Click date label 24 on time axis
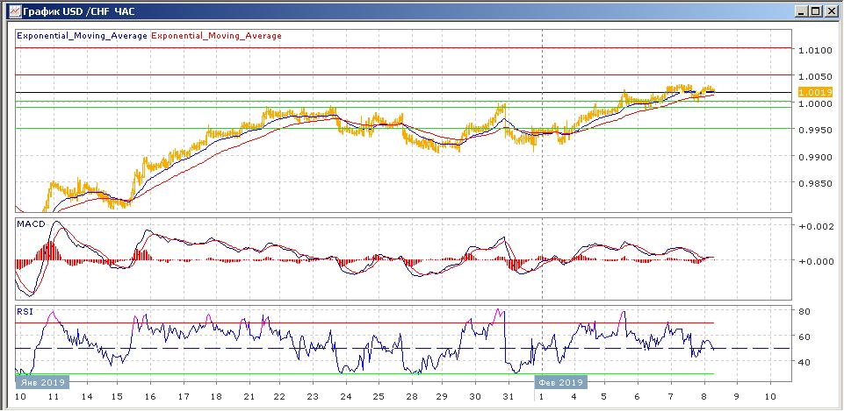 346,396
